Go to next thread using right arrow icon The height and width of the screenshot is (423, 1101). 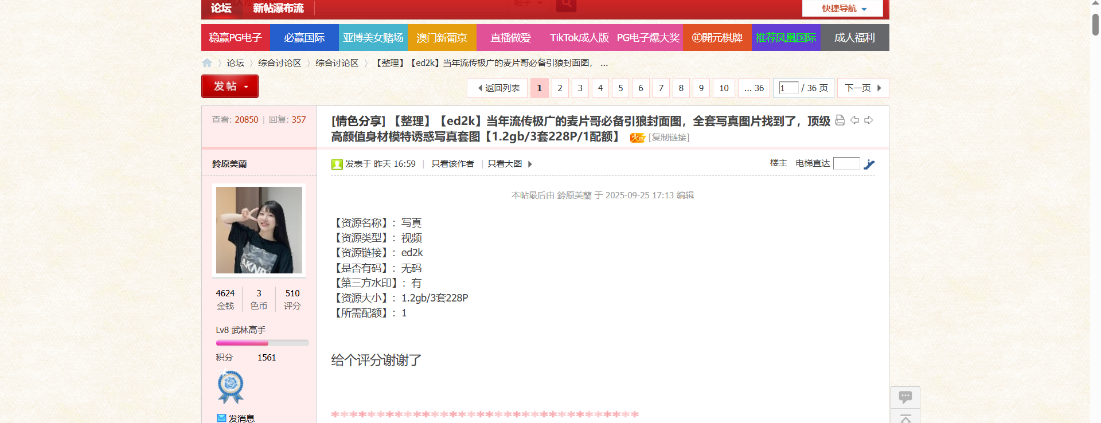(x=869, y=120)
